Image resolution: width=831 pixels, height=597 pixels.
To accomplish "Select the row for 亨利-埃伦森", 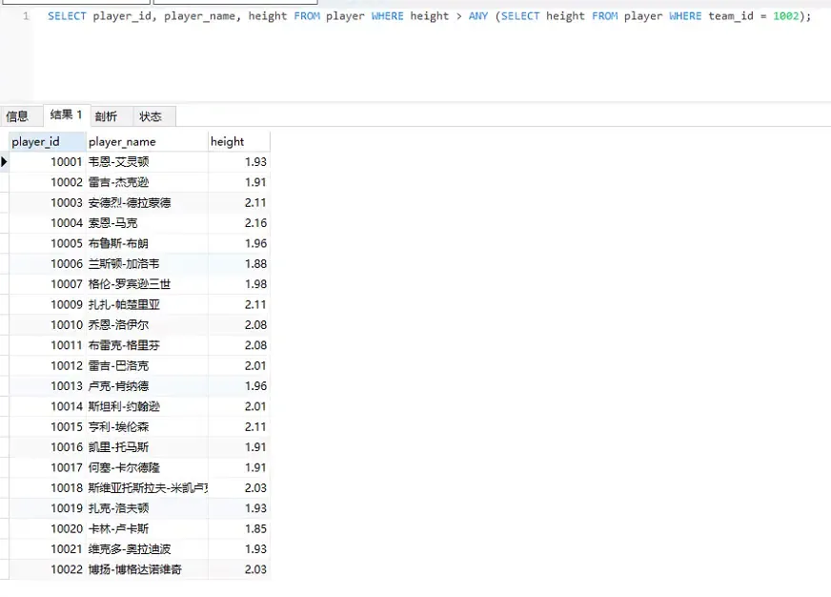I will click(124, 426).
